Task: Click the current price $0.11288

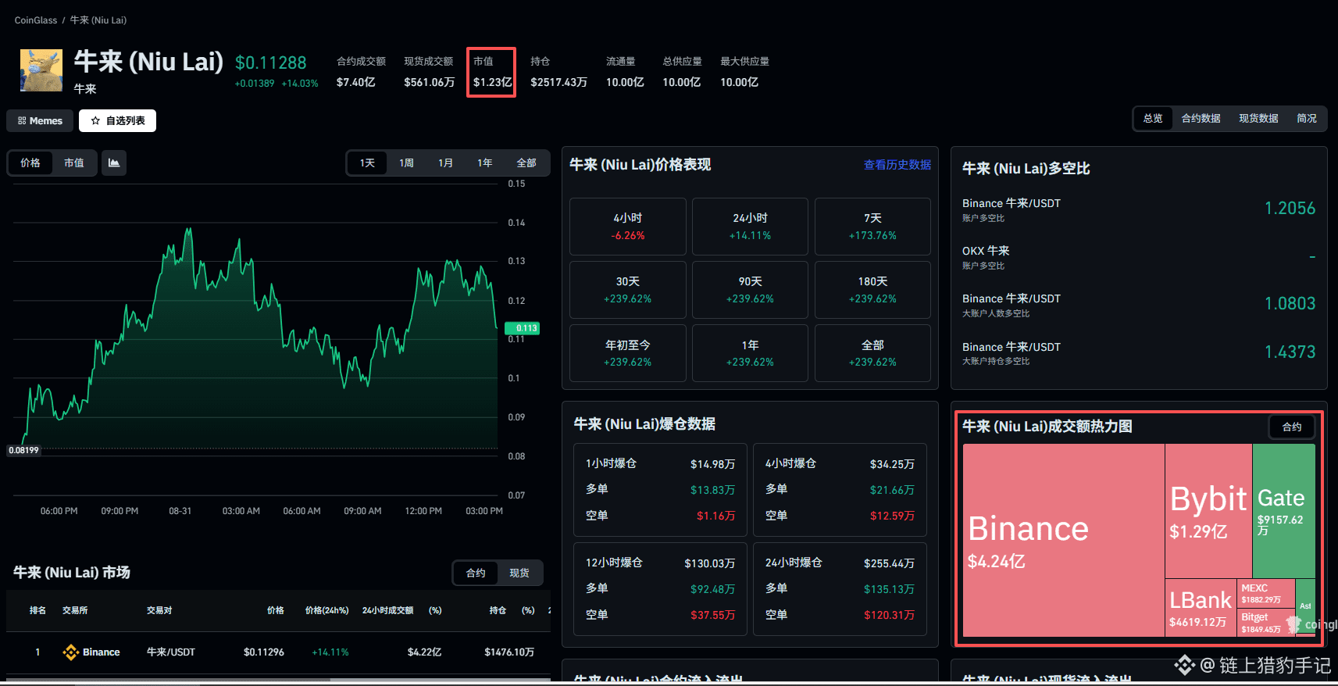Action: pos(271,63)
